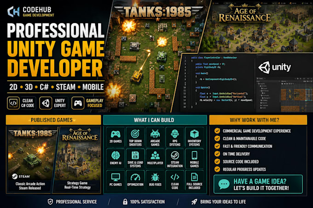Screen dimensions: 313x208
Task: Click the Tanks:1985 published game card
Action: coord(31,160)
